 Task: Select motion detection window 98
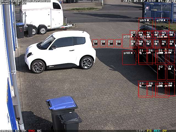172,43
